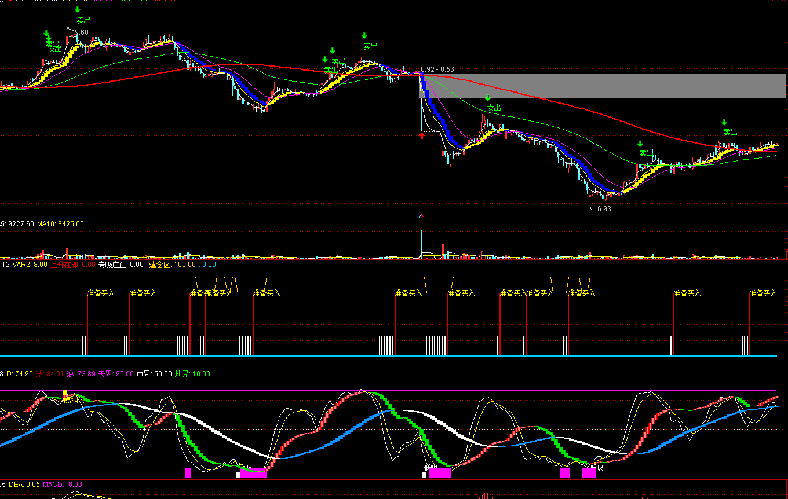Image resolution: width=788 pixels, height=499 pixels.
Task: Click the rightmost 卖出 sell label
Action: click(731, 132)
